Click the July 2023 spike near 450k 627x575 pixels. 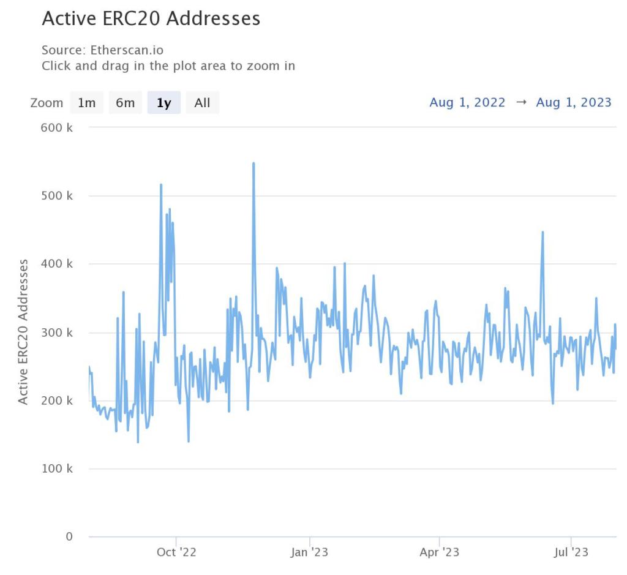[x=541, y=233]
